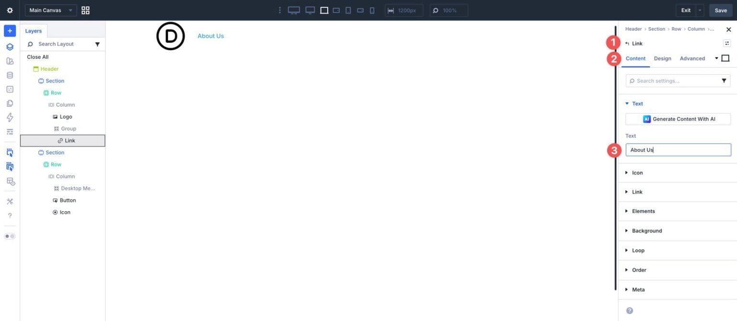Open the dropdown arrow beside Exit
The width and height of the screenshot is (737, 321).
point(700,10)
